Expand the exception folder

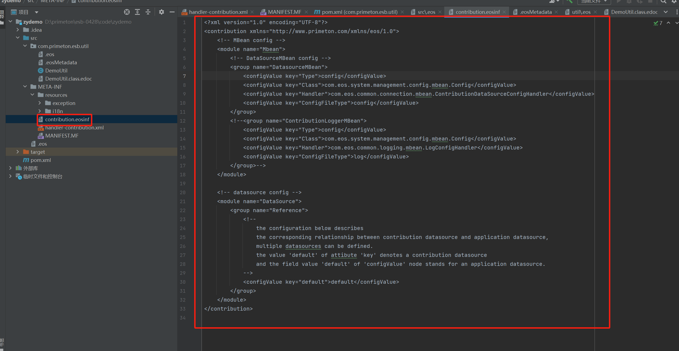pos(40,103)
